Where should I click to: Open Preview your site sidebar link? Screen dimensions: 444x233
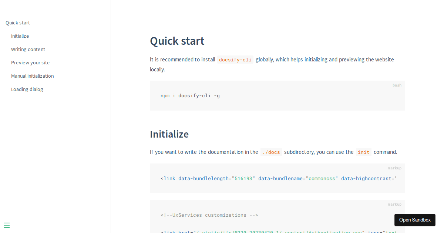[30, 63]
